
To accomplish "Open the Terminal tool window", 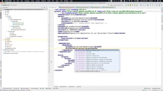I will point(16,88).
